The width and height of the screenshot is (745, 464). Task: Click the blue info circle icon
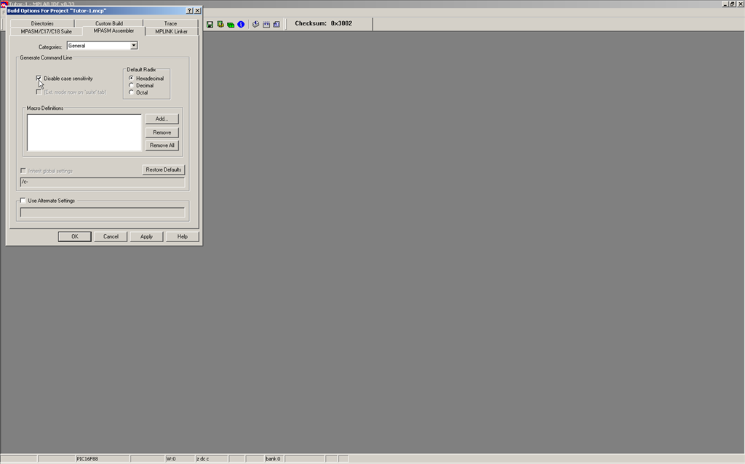[241, 24]
